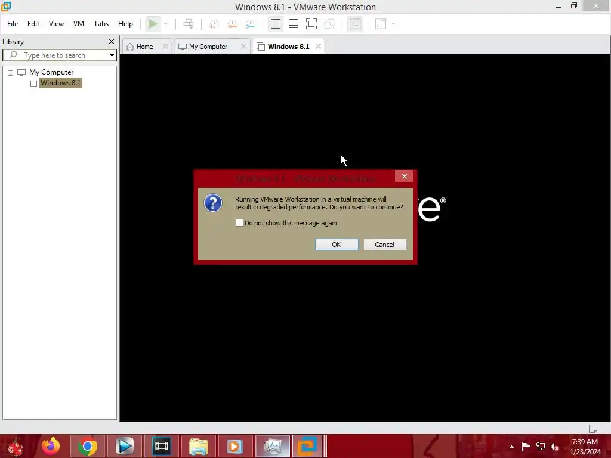611x458 pixels.
Task: Select Windows 8.1 in the library tree
Action: coord(60,82)
